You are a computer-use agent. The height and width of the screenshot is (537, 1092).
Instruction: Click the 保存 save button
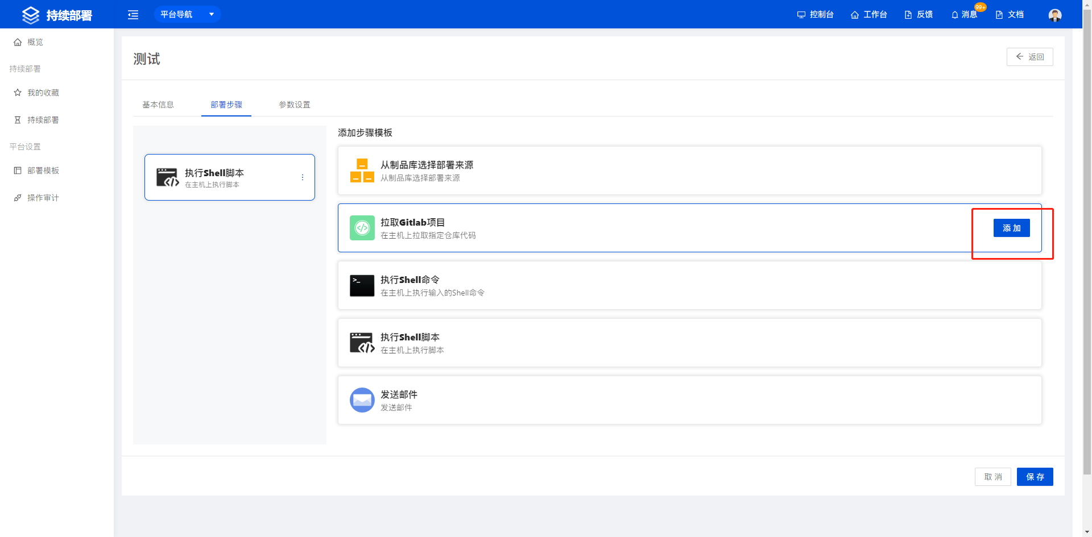(1035, 477)
